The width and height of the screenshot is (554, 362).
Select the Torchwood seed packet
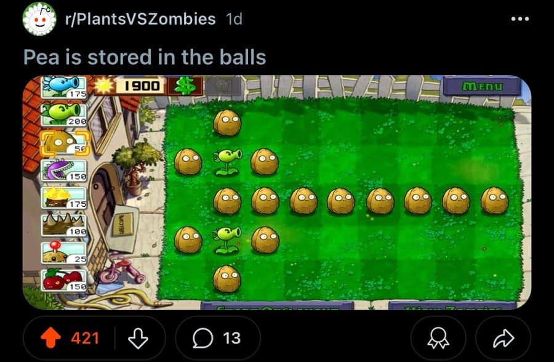(x=64, y=198)
